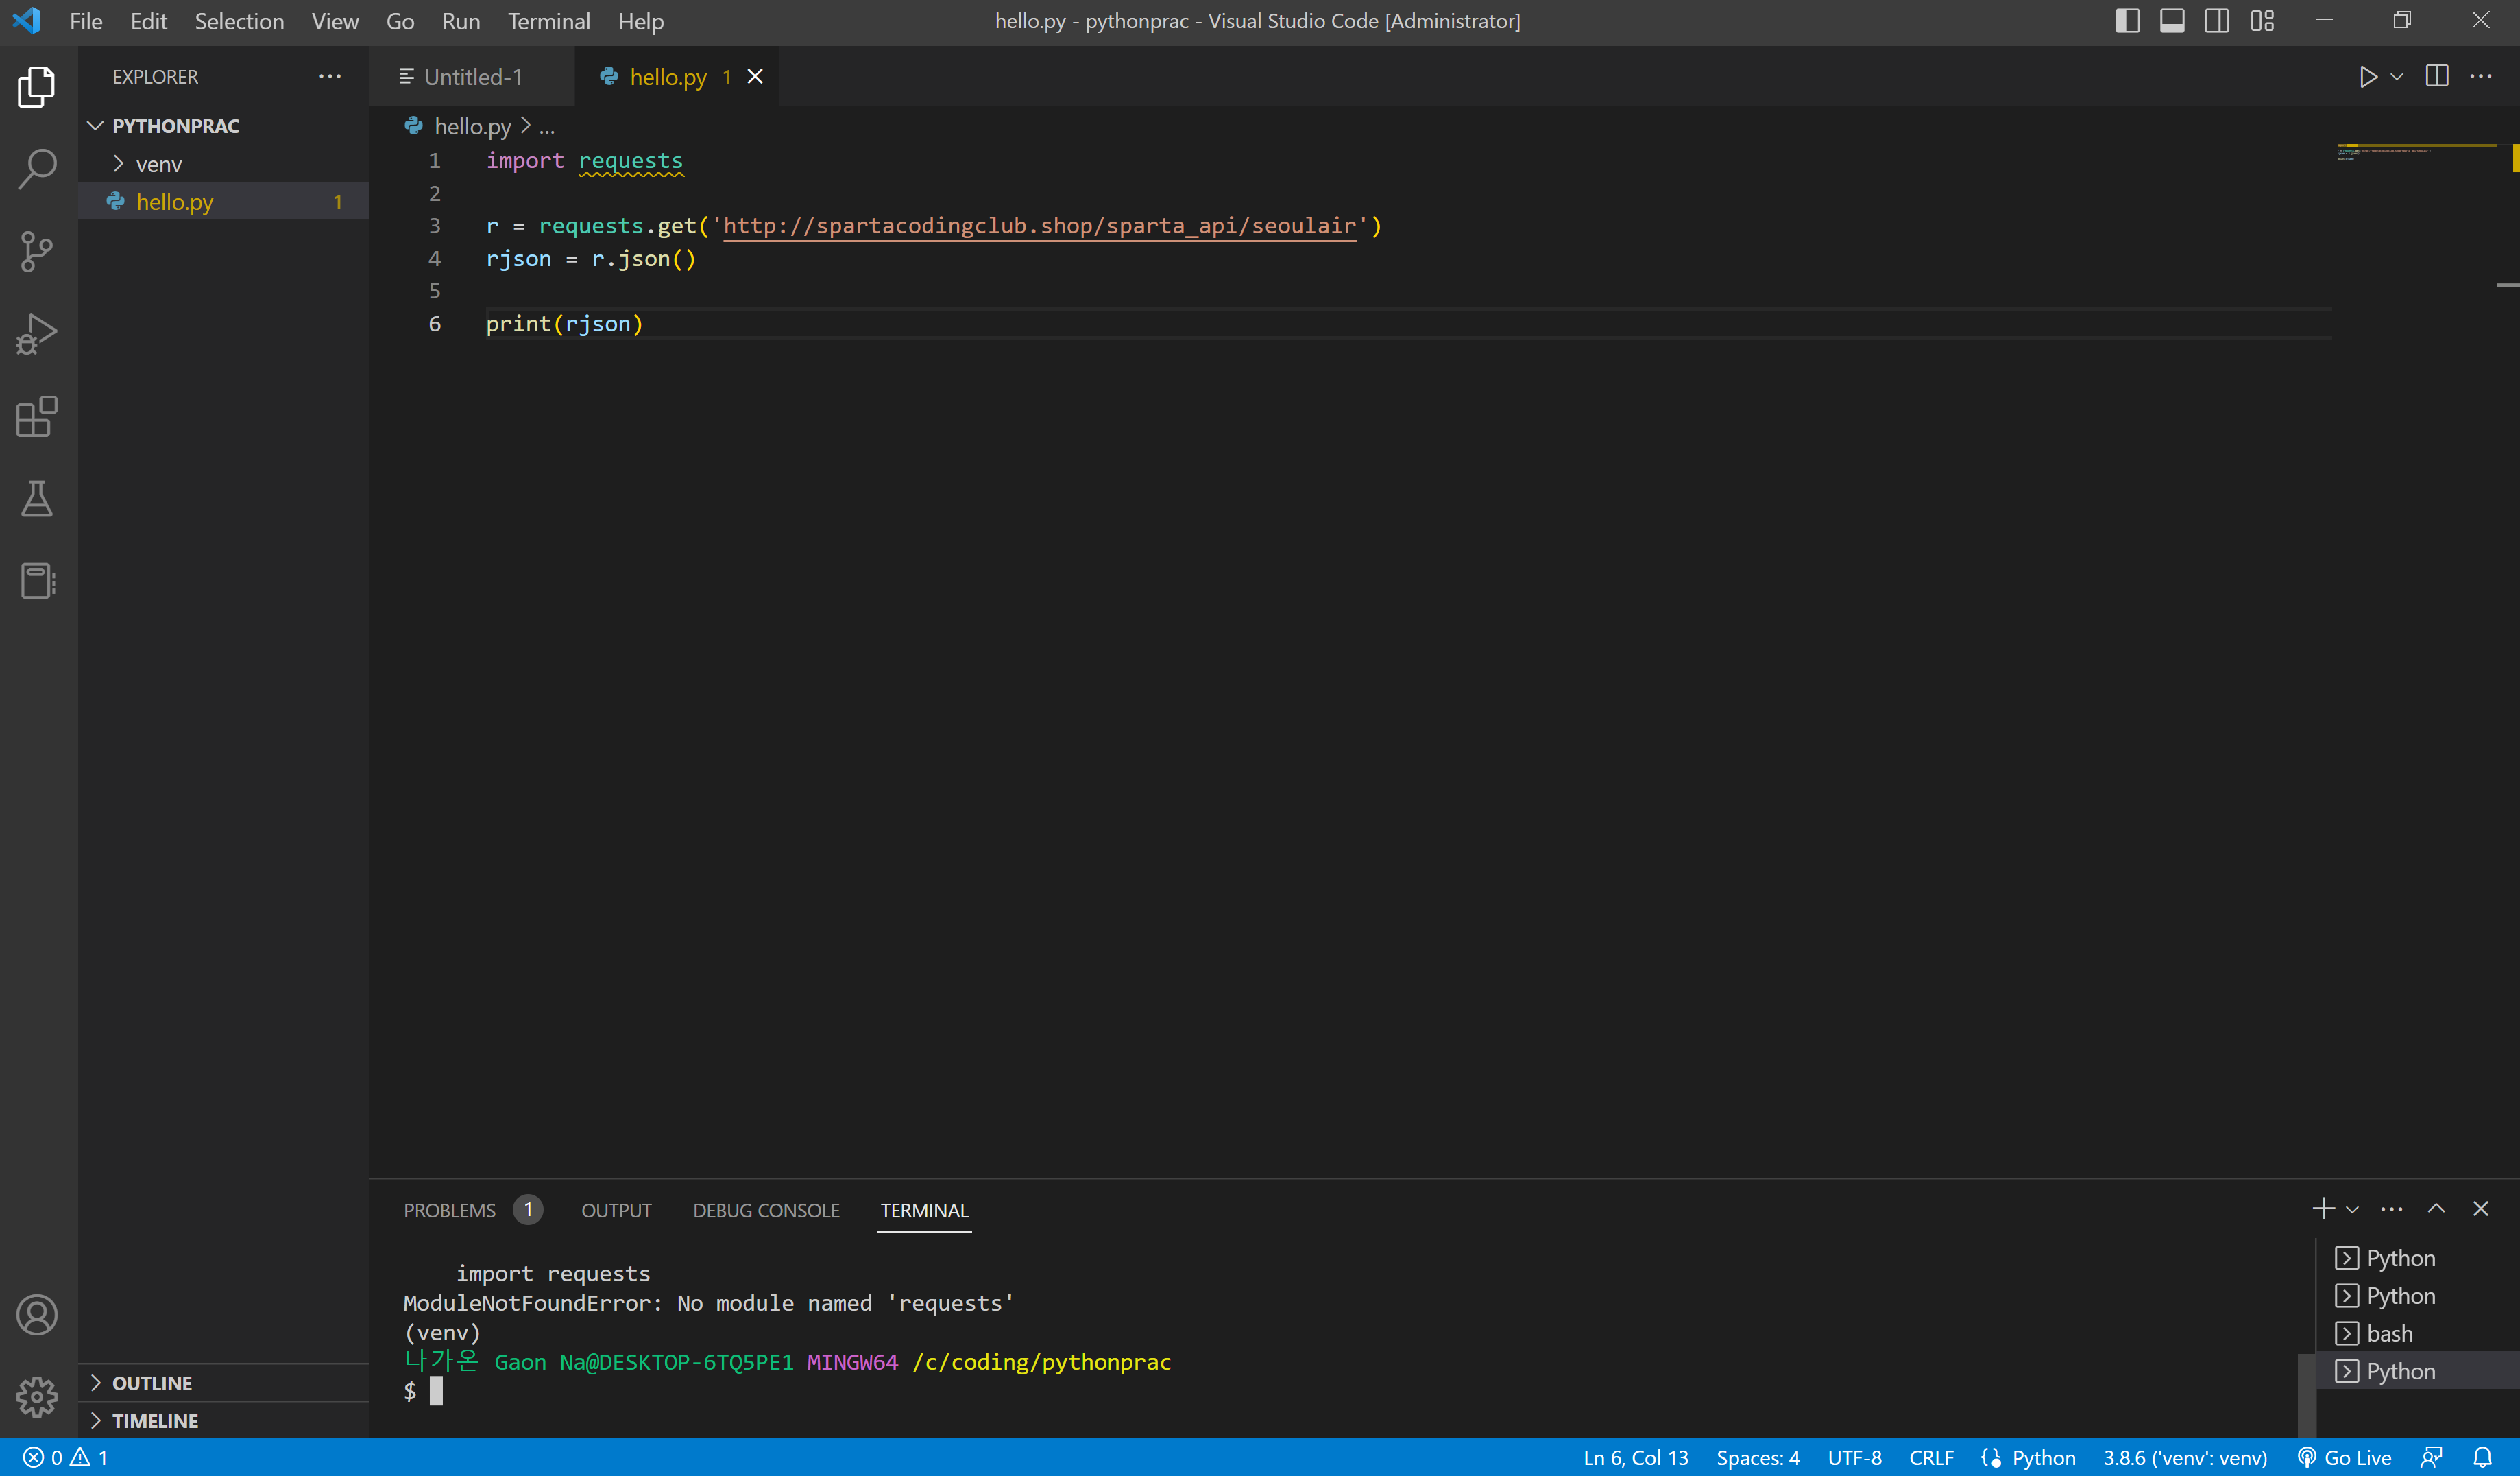Switch to the Untitled-1 tab
The image size is (2520, 1476).
(472, 77)
